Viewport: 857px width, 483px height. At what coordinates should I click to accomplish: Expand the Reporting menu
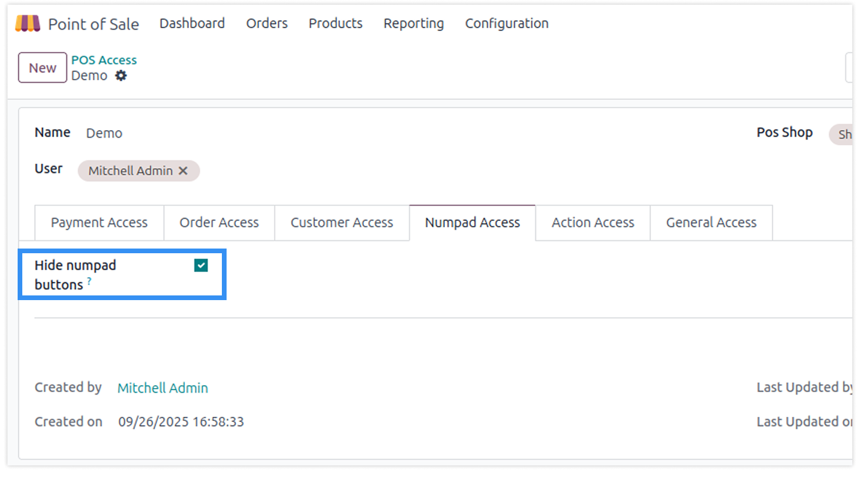[413, 23]
